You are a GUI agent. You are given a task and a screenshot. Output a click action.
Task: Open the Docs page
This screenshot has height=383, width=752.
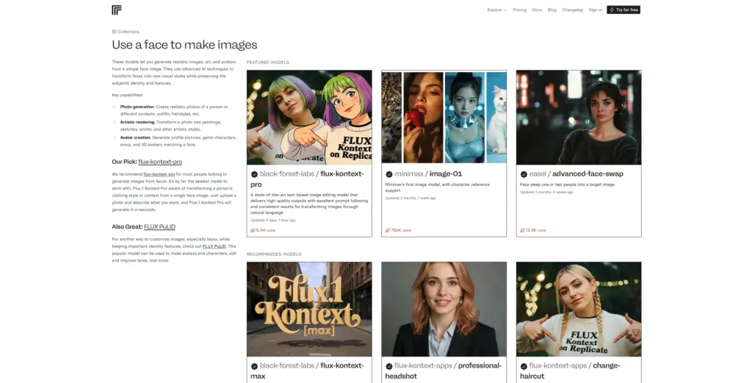click(x=537, y=10)
